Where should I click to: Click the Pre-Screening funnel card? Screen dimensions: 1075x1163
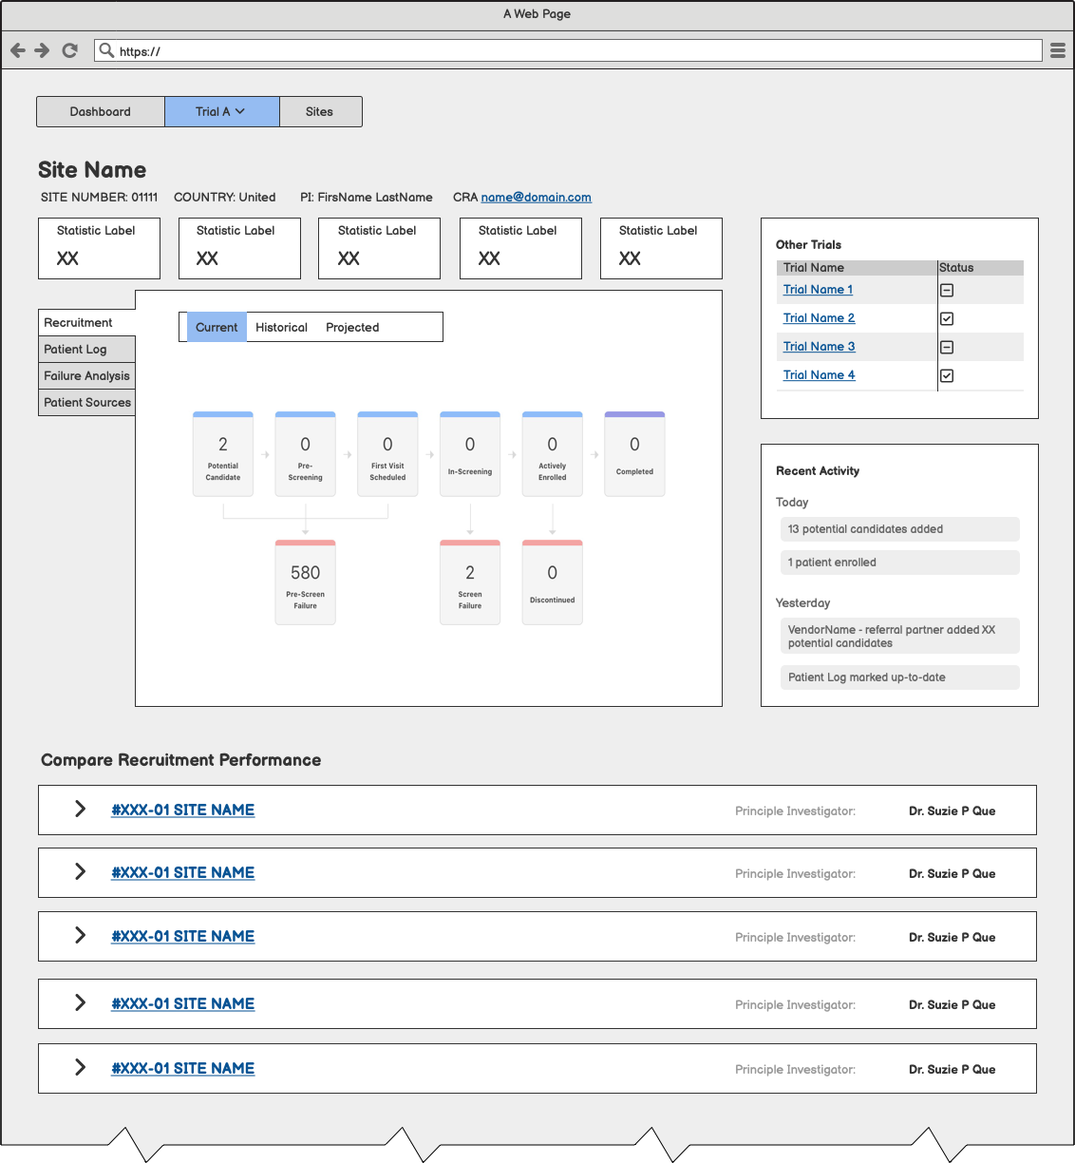point(305,454)
